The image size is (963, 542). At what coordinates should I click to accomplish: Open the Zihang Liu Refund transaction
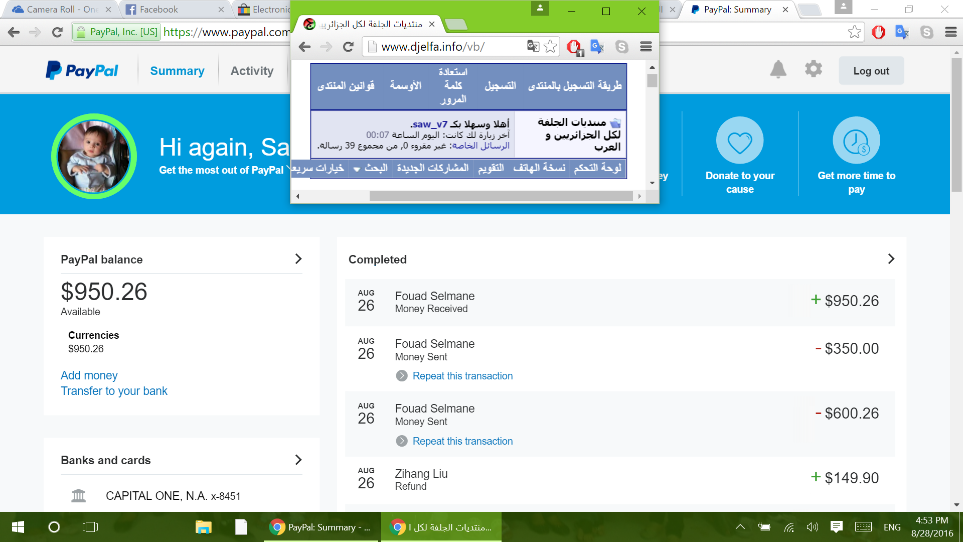pyautogui.click(x=620, y=480)
